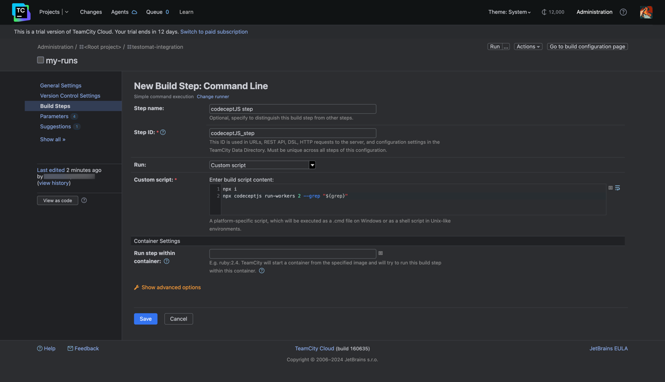
Task: Click Switch to paid subscription link
Action: pos(214,32)
